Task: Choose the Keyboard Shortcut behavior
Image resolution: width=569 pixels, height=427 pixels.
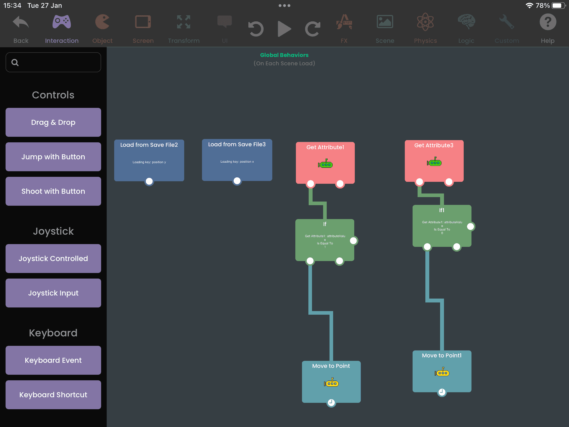Action: 53,395
